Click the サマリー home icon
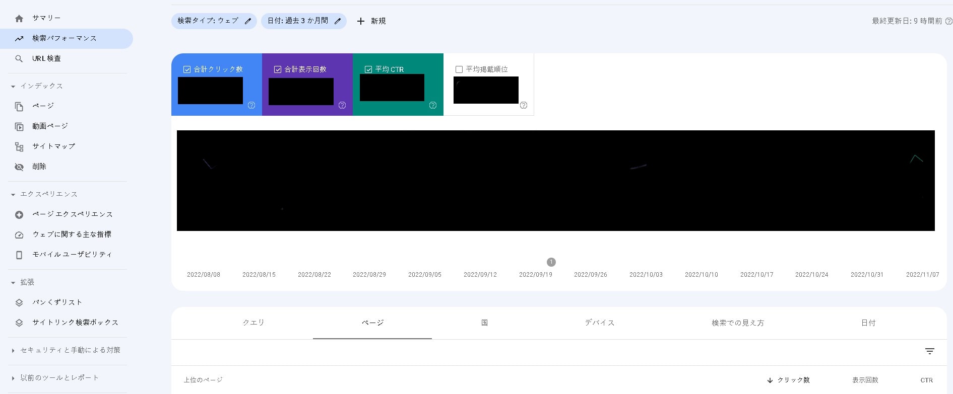953x394 pixels. 19,19
